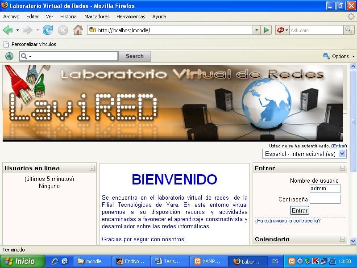Open the Herramientas menu
This screenshot has height=268, width=357.
pos(131,17)
